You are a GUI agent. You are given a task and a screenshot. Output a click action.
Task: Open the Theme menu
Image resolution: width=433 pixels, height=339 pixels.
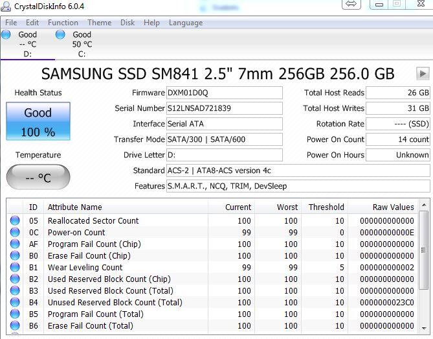click(100, 23)
